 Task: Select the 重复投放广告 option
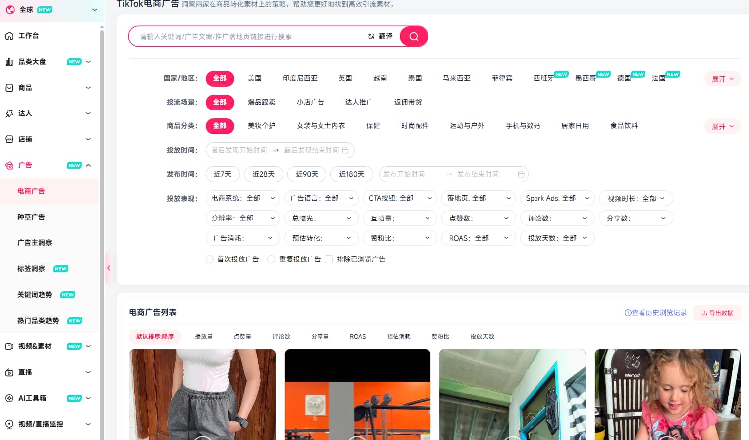point(272,259)
